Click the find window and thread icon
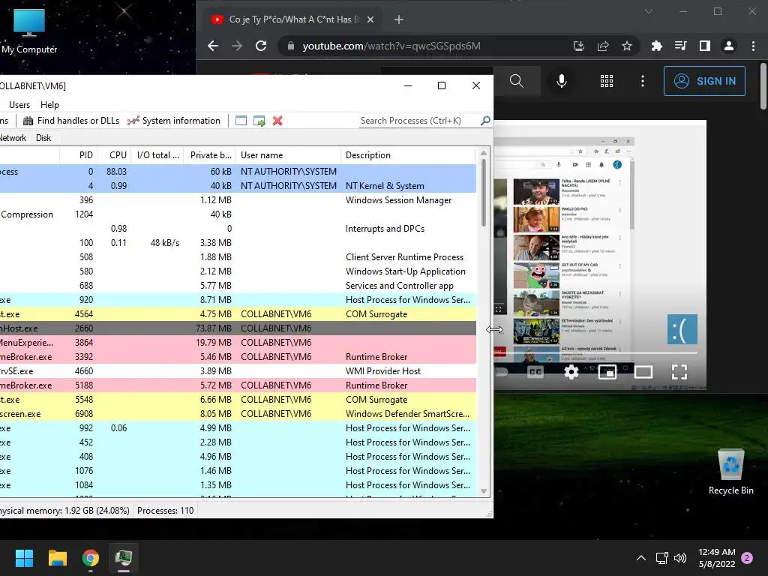 pos(259,121)
